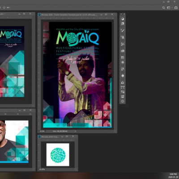Viewport: 179px width, 179px height.
Task: Expand the collapsed panel dock arrows
Action: click(121, 14)
